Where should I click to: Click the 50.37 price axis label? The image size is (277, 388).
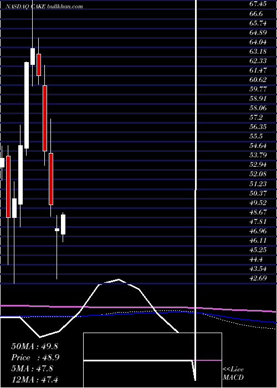[x=258, y=193]
